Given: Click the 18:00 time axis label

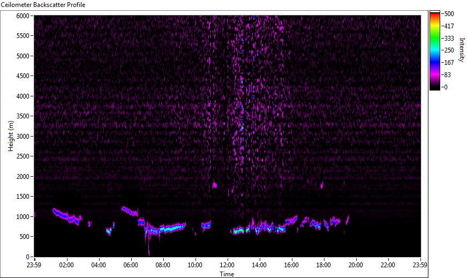Looking at the screenshot, I should (324, 265).
